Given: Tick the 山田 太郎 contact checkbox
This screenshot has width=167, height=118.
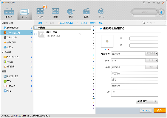Looking at the screenshot, I should 35,34.
